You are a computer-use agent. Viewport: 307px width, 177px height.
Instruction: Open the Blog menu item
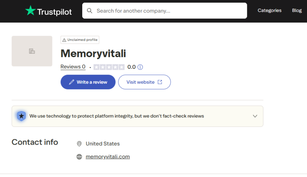[297, 11]
